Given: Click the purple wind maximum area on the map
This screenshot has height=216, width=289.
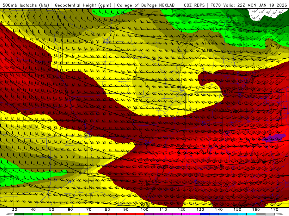Looking at the screenshot, I should coord(274,138).
